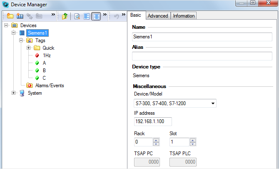The width and height of the screenshot is (279, 169).
Task: Click the TSAP PC field
Action: coord(147,162)
